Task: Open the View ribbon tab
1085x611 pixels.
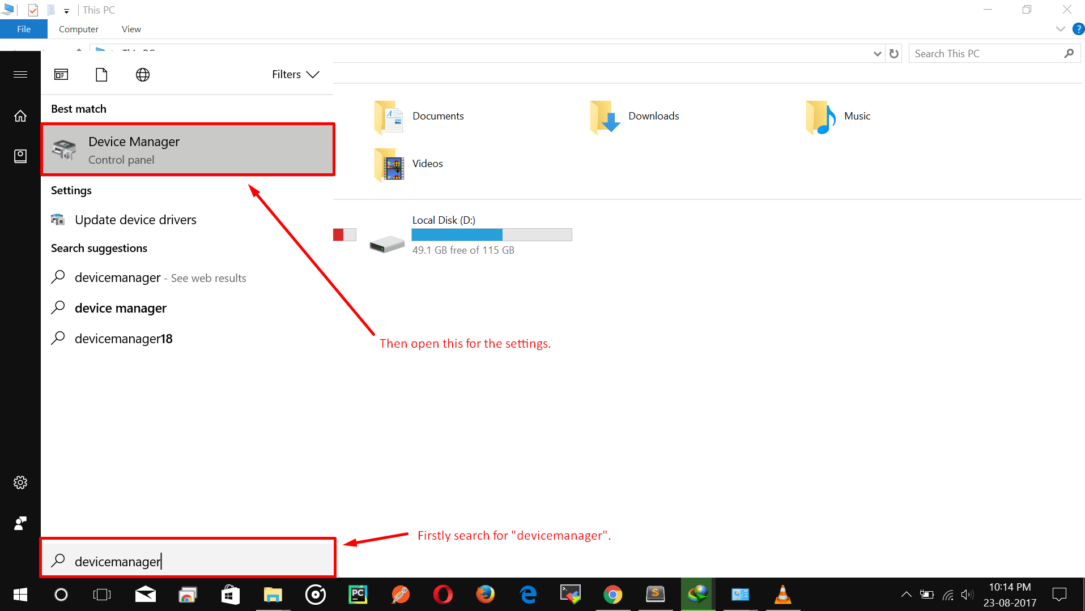Action: (131, 29)
